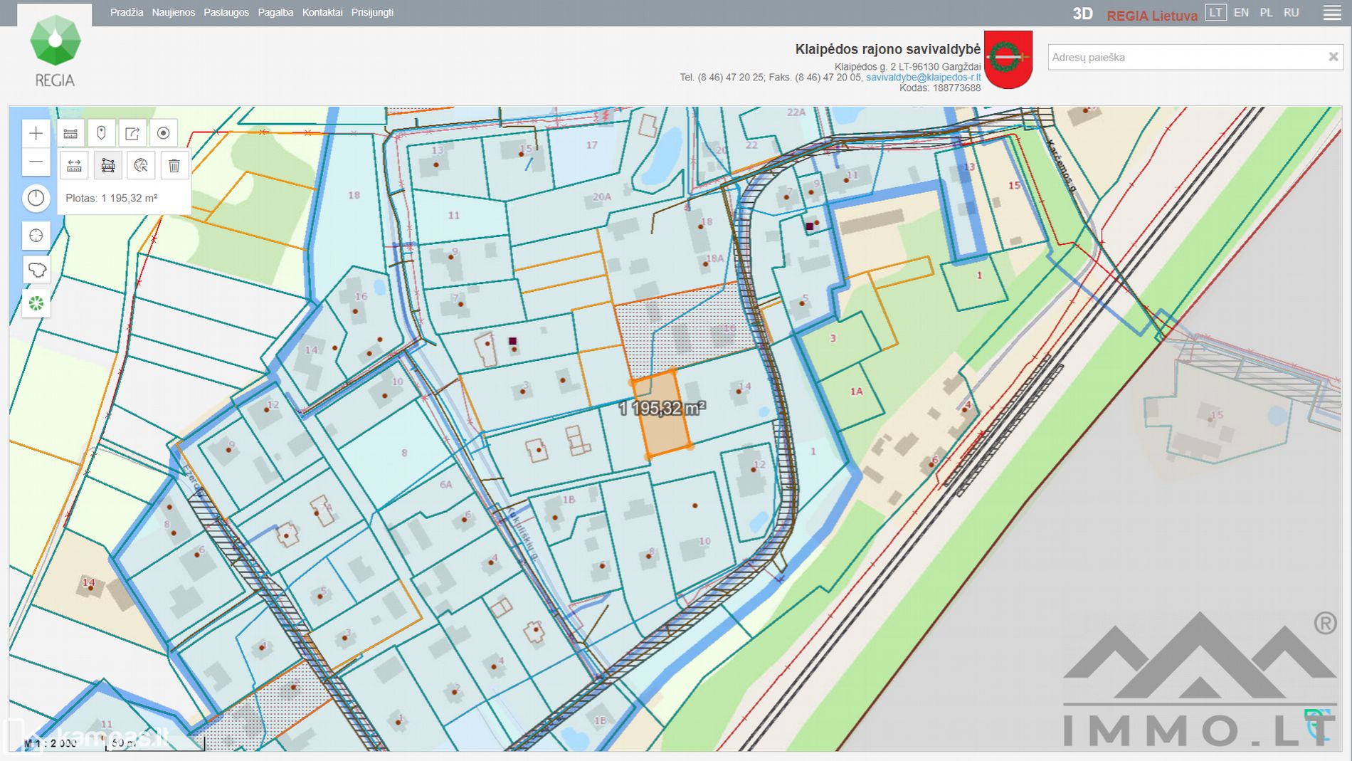Select the map marker pin tool
The width and height of the screenshot is (1352, 761).
101,133
